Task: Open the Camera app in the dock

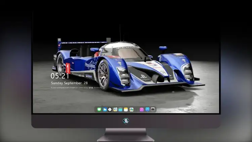Action: click(x=153, y=109)
